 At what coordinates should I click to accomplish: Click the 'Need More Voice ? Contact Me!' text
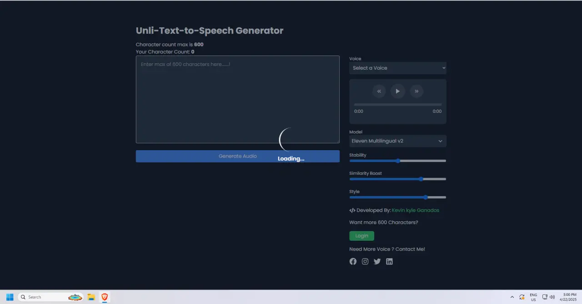coord(387,249)
